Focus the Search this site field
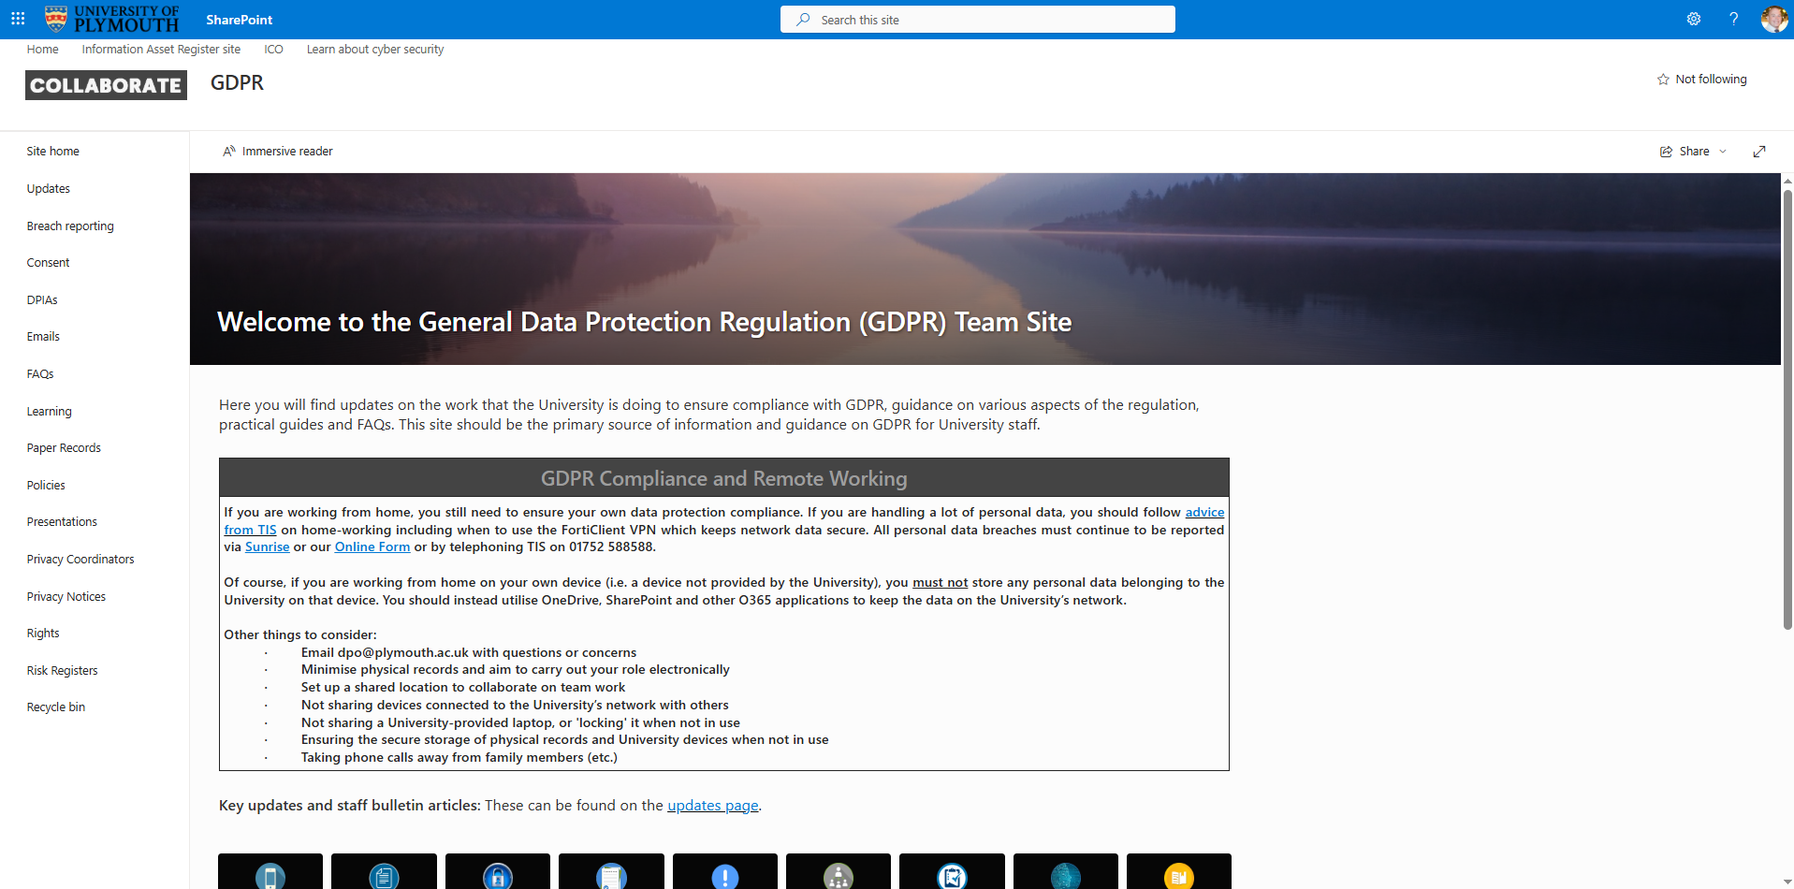Image resolution: width=1794 pixels, height=889 pixels. [978, 20]
